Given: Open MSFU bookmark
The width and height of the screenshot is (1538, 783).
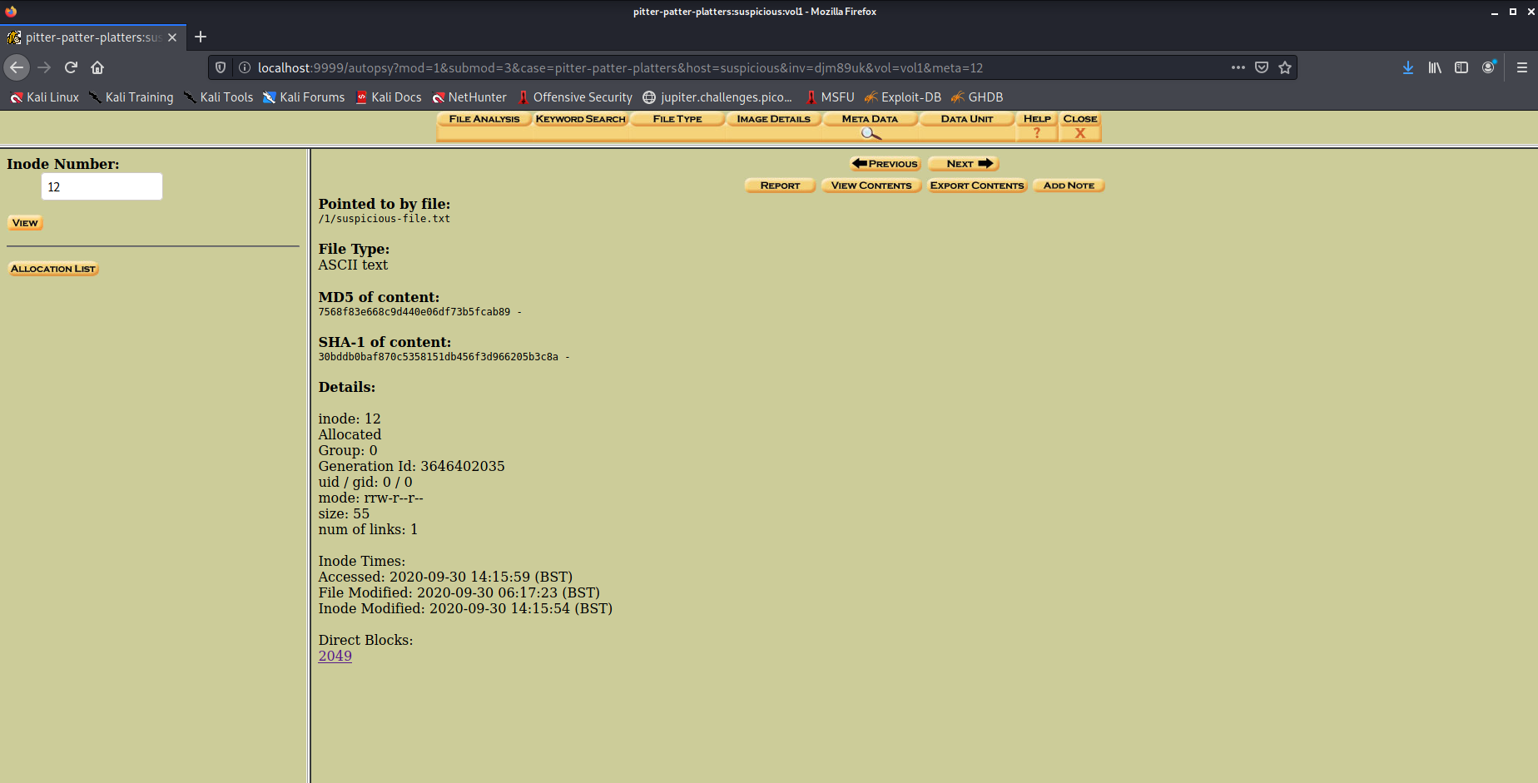Looking at the screenshot, I should click(830, 97).
